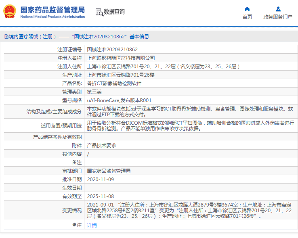Click the bulb icon beside 注
Viewport: 298px width, 238px height.
point(74,225)
